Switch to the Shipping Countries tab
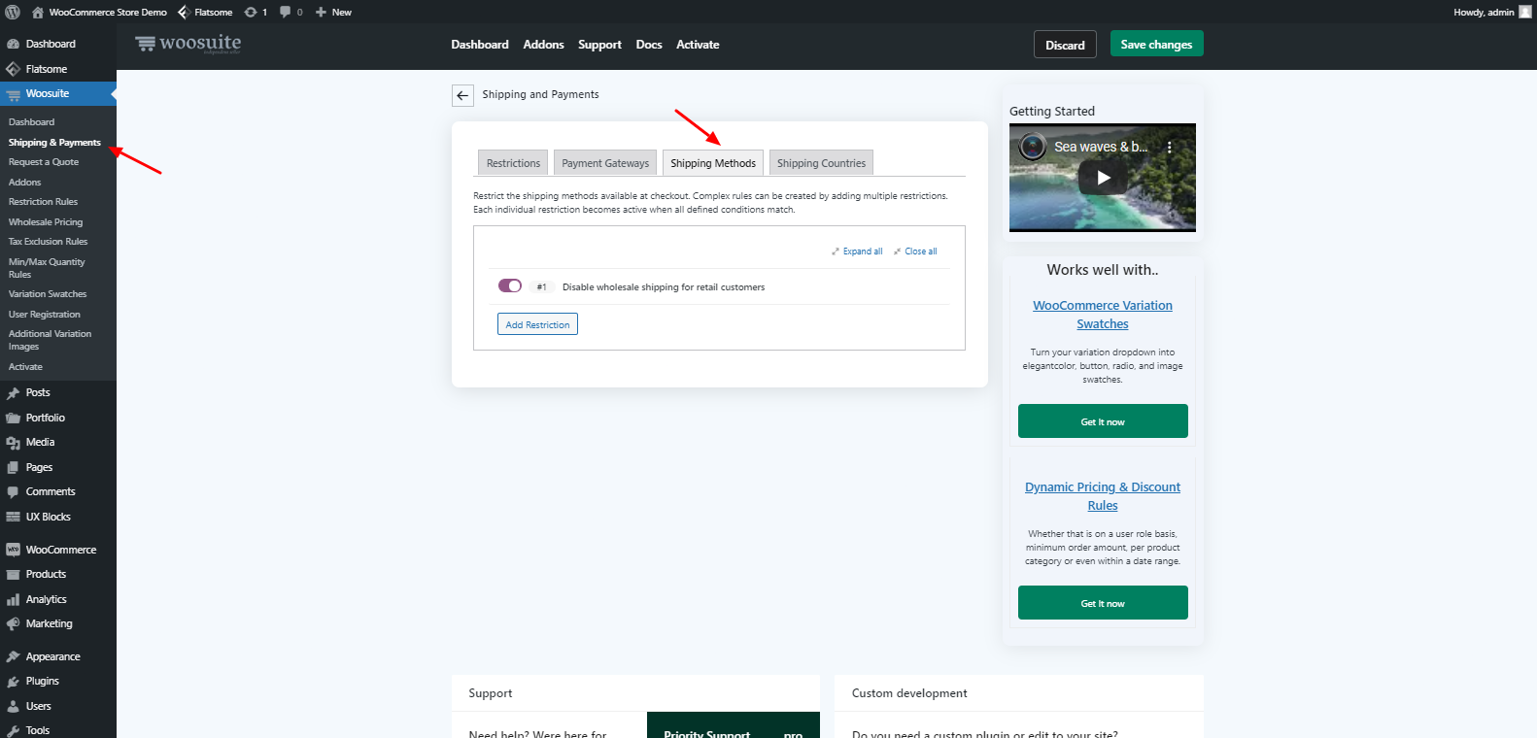The width and height of the screenshot is (1537, 738). tap(821, 163)
